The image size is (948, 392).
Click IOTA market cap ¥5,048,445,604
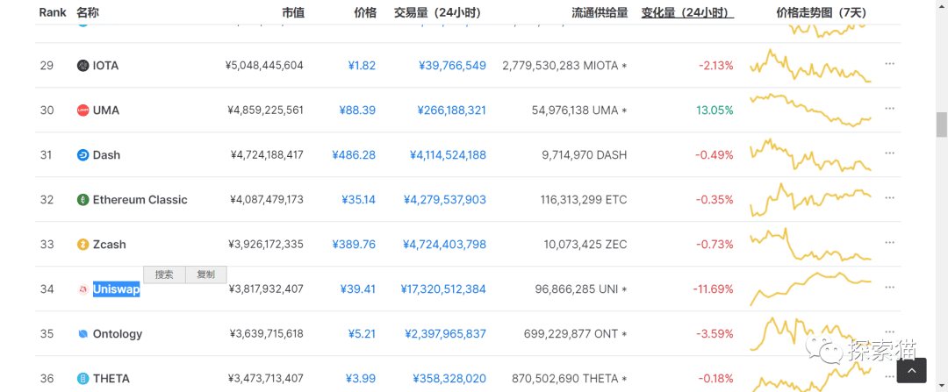264,66
